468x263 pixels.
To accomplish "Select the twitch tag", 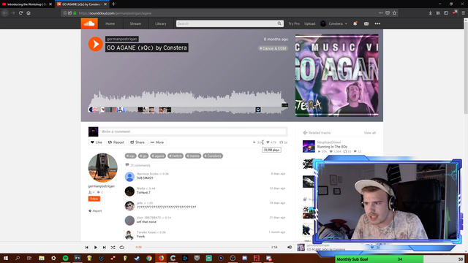I will point(175,156).
